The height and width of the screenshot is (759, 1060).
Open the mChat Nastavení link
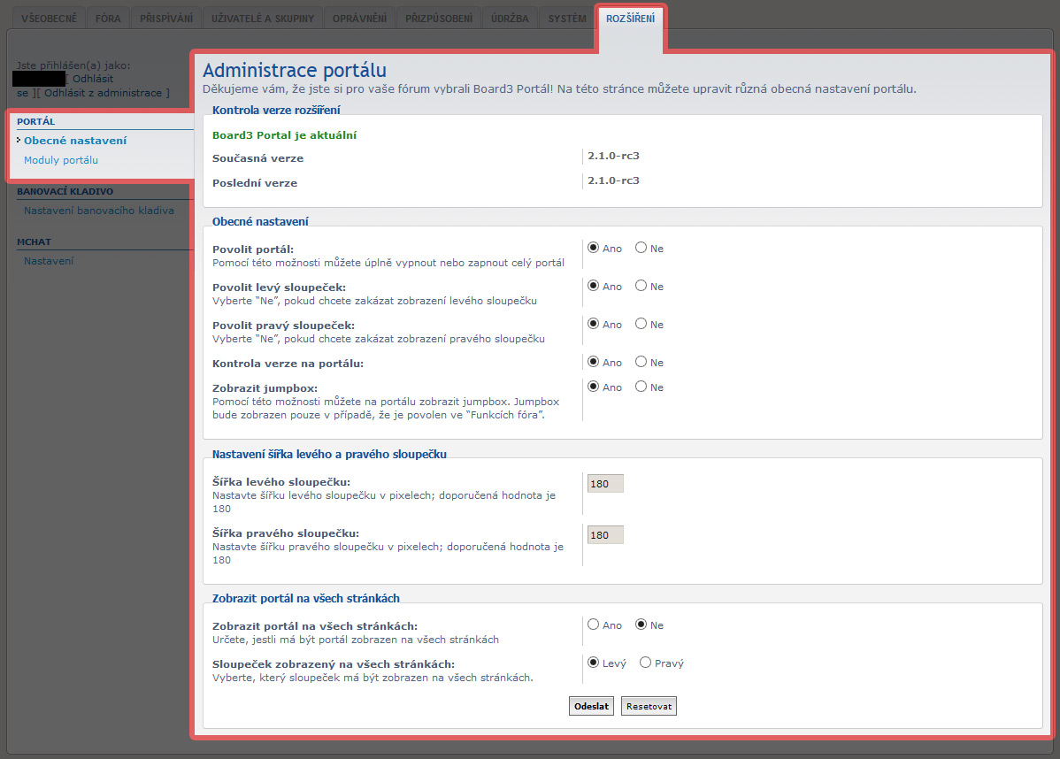tap(49, 261)
